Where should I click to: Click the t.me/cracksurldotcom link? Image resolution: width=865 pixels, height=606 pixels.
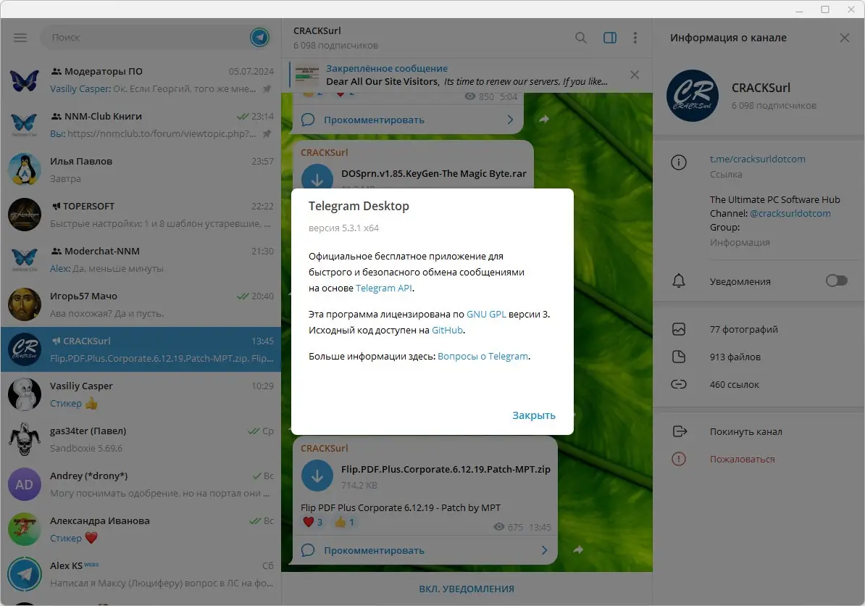(x=758, y=159)
